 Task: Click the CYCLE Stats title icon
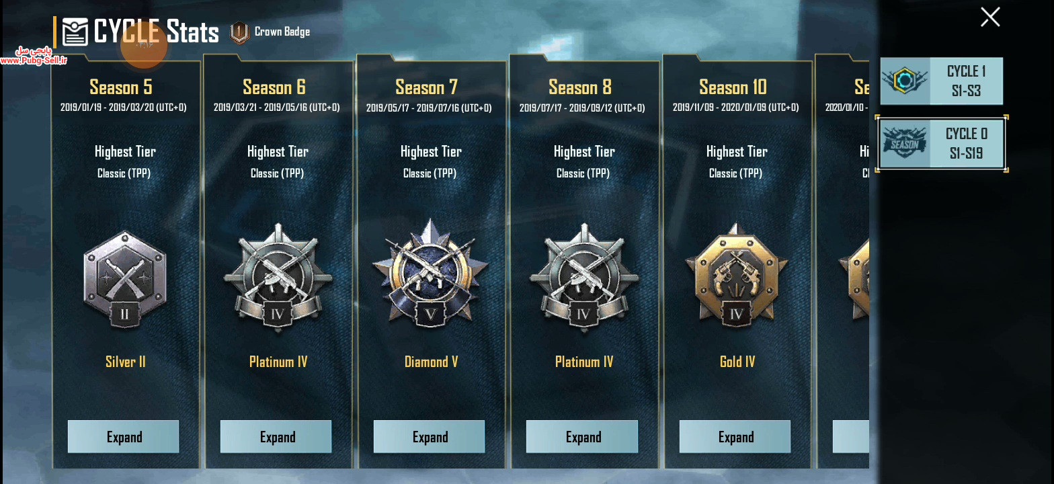coord(75,32)
